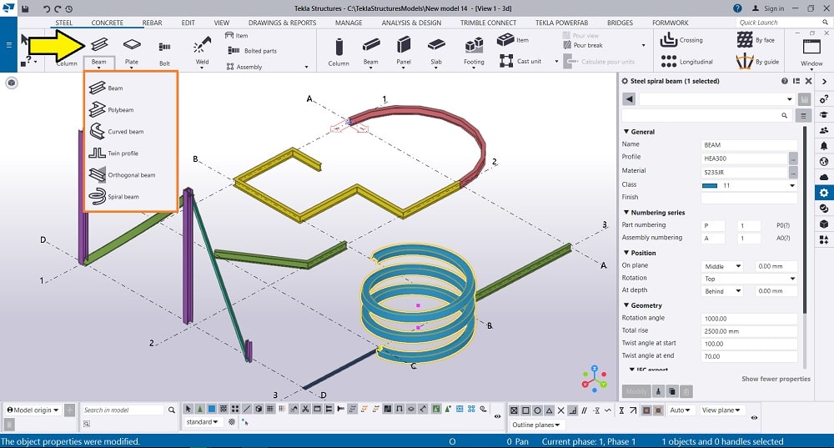Image resolution: width=834 pixels, height=448 pixels.
Task: Click the Weld tool icon
Action: pos(202,44)
